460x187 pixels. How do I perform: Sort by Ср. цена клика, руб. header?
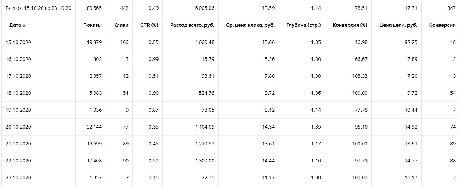250,25
